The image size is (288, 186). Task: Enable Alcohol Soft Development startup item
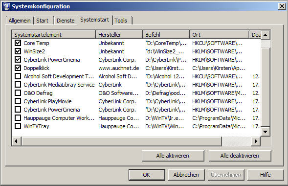click(x=18, y=76)
